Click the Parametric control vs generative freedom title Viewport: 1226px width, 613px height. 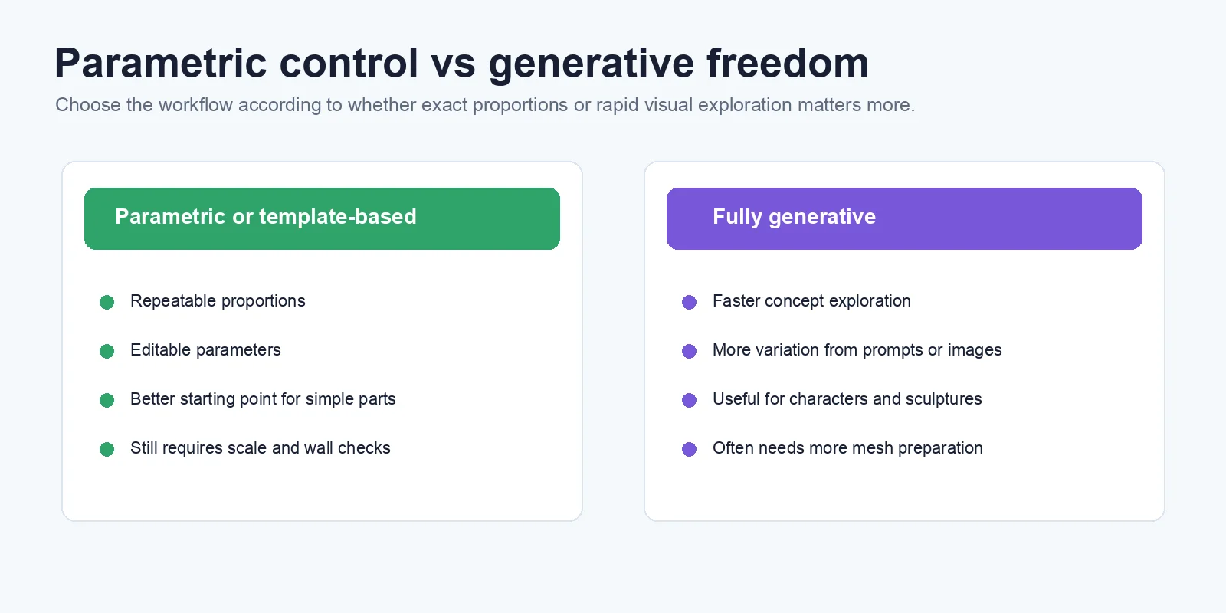point(461,64)
